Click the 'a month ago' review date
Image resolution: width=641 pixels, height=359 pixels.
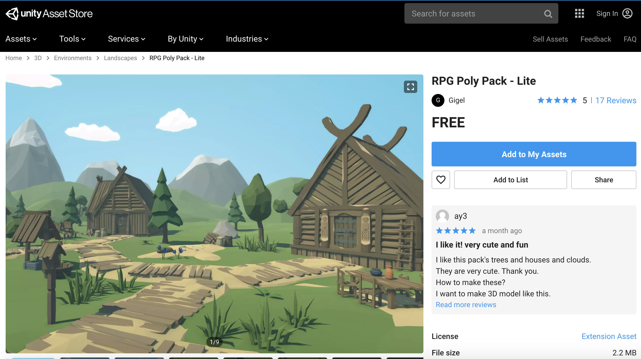(502, 231)
